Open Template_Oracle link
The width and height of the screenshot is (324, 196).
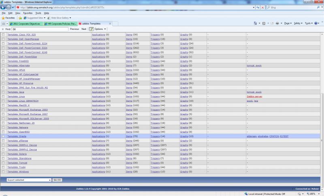[x=17, y=136]
